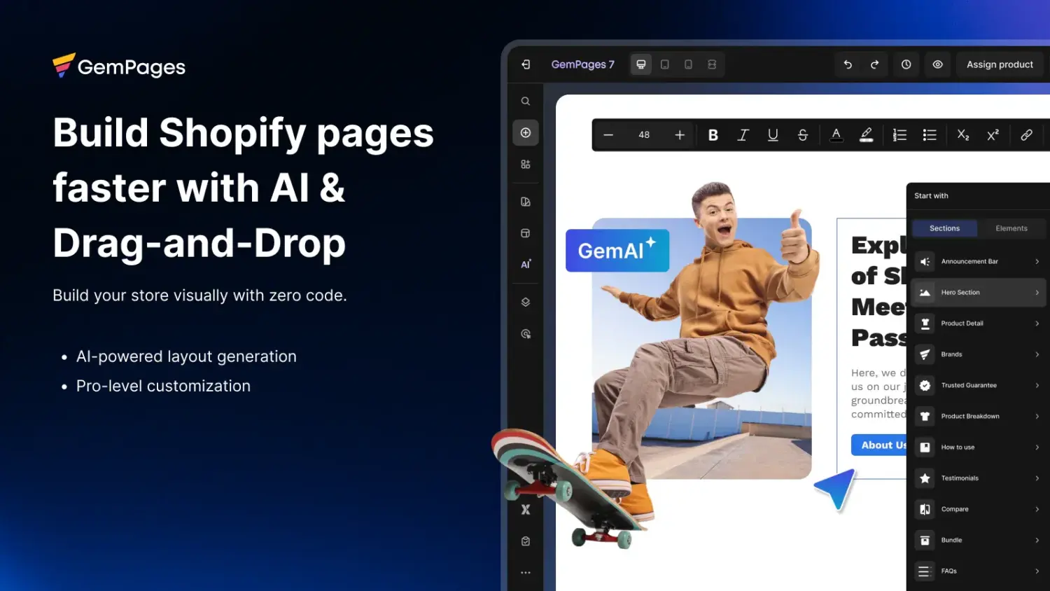Image resolution: width=1050 pixels, height=591 pixels.
Task: Open the search tool in the left sidebar
Action: [x=526, y=102]
